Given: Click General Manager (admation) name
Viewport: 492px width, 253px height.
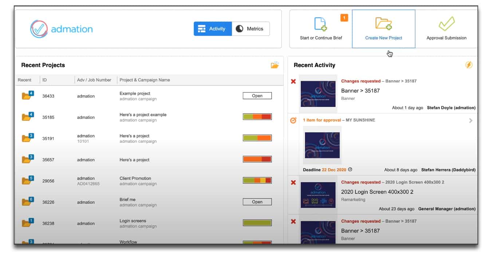Looking at the screenshot, I should (447, 209).
